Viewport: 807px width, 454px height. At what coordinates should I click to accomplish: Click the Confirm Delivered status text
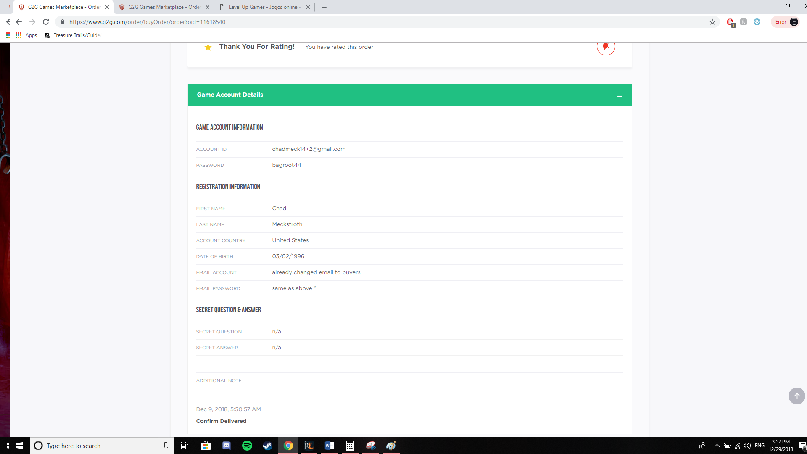click(222, 421)
